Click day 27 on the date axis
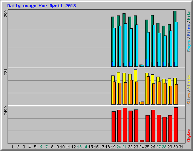This screenshot has width=193, height=151. pyautogui.click(x=158, y=147)
